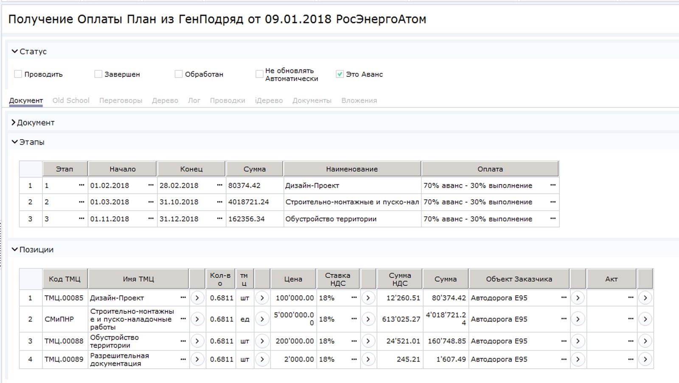Uncheck the Это Аванс checkbox
The height and width of the screenshot is (383, 679).
point(339,74)
